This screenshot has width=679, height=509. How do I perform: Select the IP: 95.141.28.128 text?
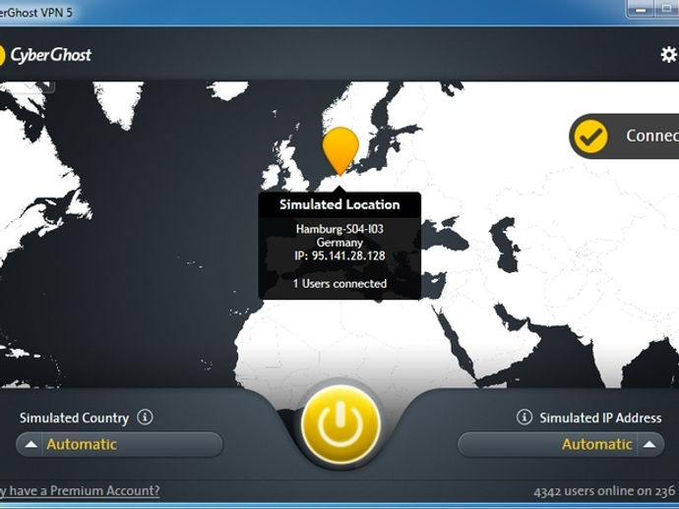coord(339,255)
